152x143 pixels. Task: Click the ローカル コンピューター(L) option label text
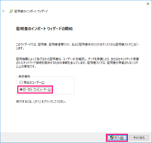click(37, 89)
